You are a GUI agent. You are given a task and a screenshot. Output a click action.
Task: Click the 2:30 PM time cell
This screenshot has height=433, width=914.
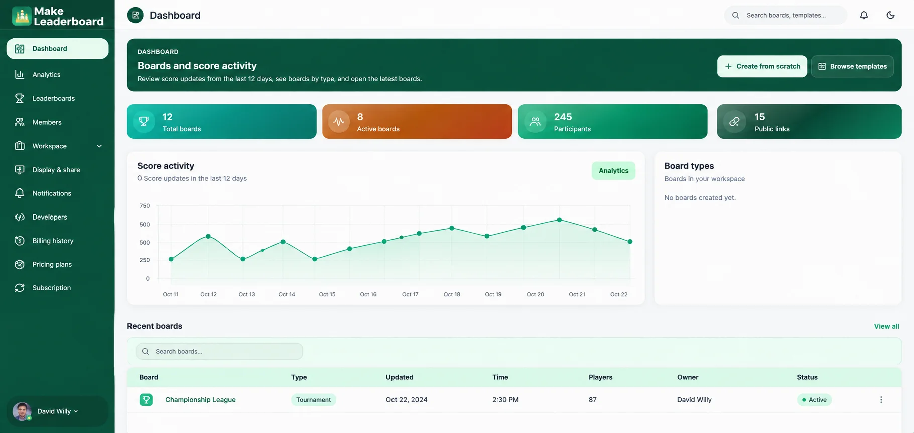505,400
